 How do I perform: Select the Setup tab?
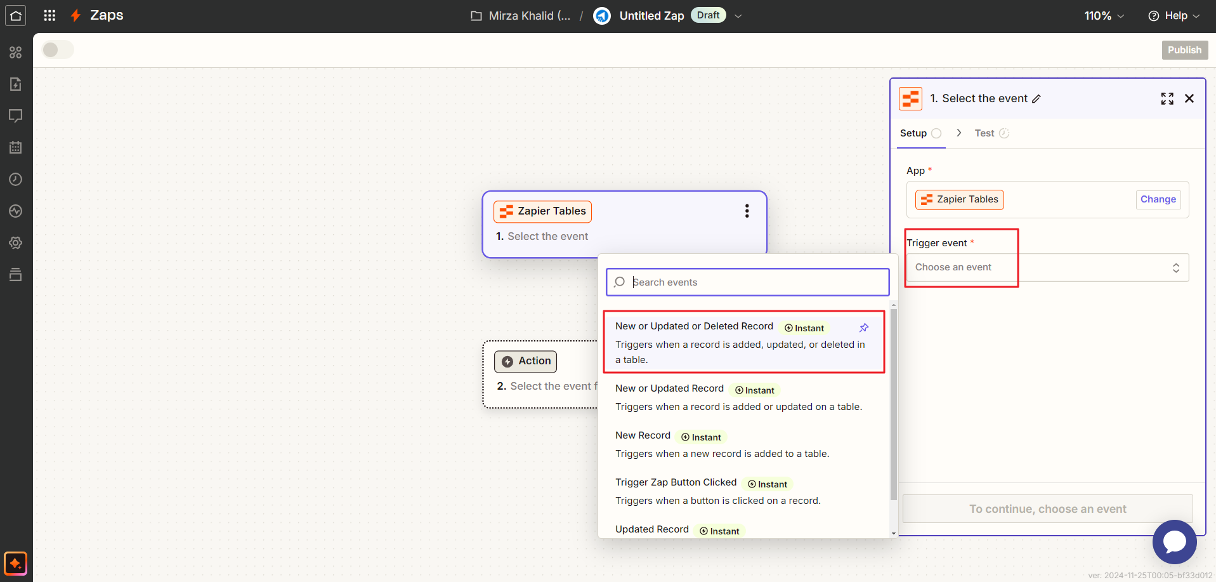click(913, 133)
